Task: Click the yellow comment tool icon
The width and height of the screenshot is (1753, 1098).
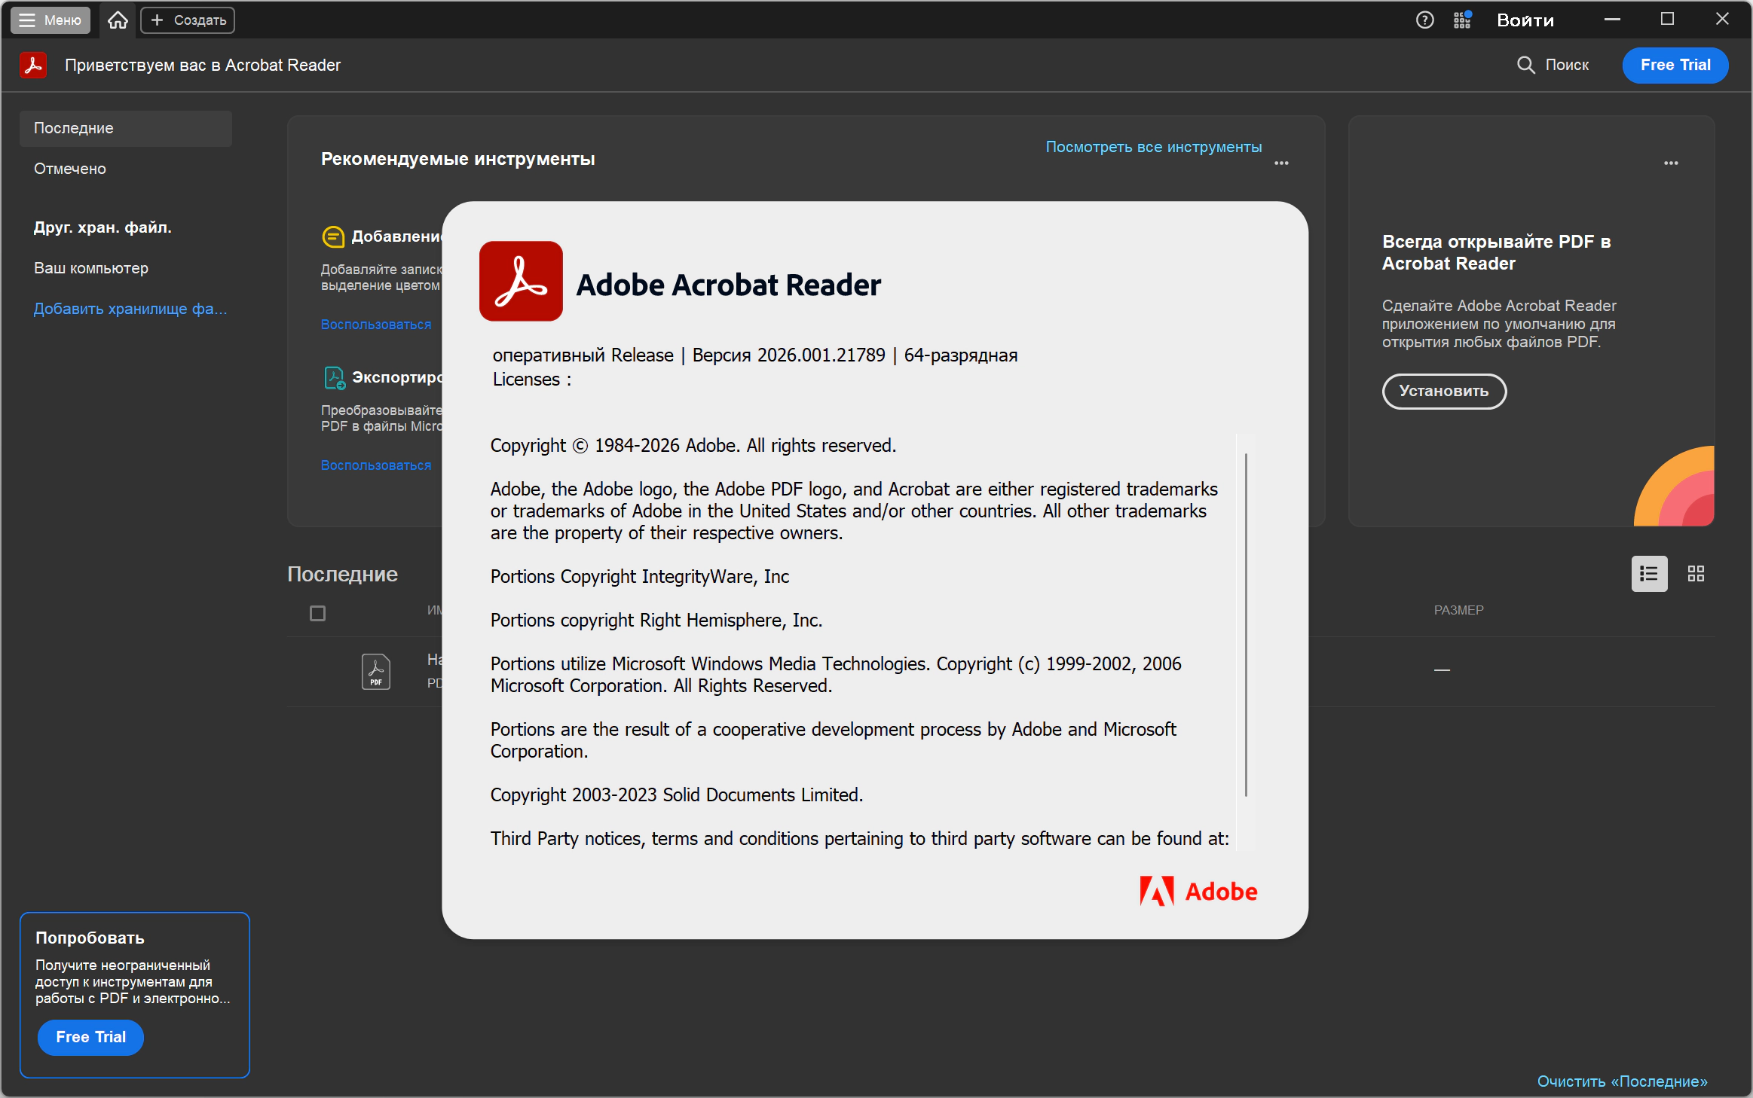Action: (x=333, y=236)
